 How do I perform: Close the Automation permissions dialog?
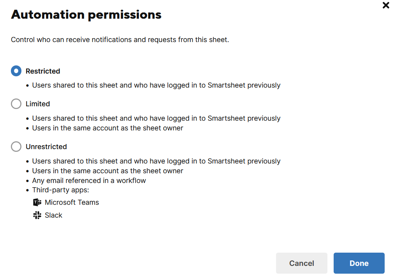(386, 5)
